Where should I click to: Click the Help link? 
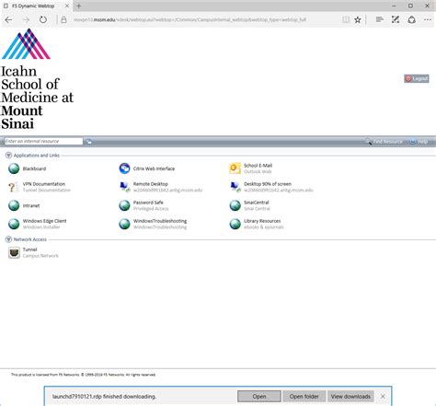point(419,142)
